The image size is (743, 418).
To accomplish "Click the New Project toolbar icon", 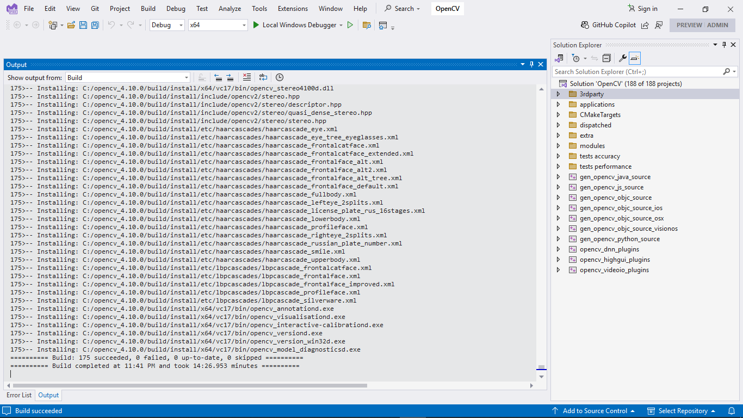I will coord(53,25).
